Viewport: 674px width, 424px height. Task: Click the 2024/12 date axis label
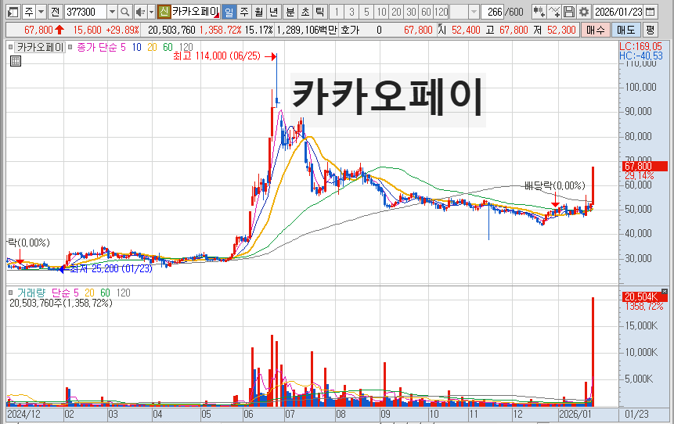point(23,415)
